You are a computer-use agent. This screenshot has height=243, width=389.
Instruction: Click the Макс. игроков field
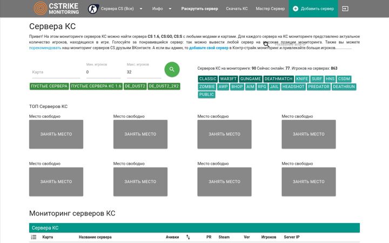(x=144, y=72)
